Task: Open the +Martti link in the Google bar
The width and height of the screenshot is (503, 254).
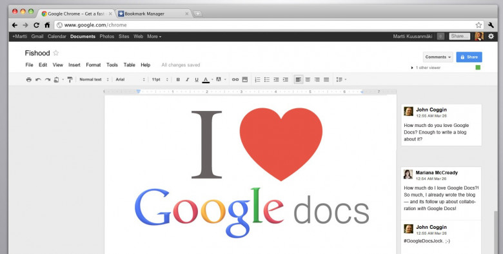Action: click(19, 37)
